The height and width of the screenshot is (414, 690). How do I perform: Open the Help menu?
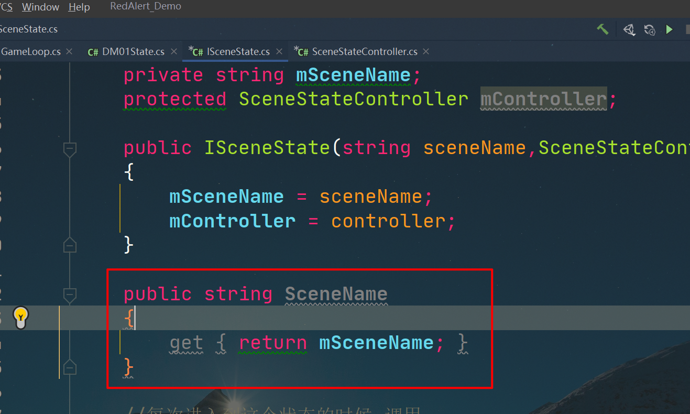pyautogui.click(x=79, y=7)
